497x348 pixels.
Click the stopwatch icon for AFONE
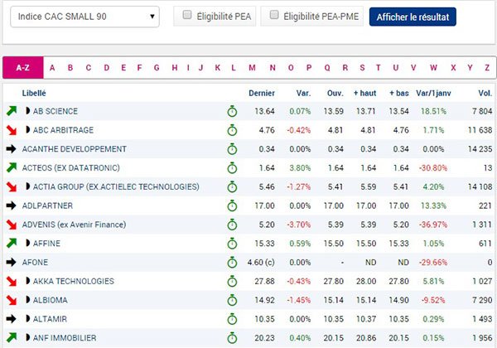232,263
